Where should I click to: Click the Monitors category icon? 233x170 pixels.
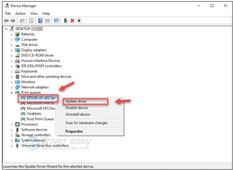coord(17,82)
